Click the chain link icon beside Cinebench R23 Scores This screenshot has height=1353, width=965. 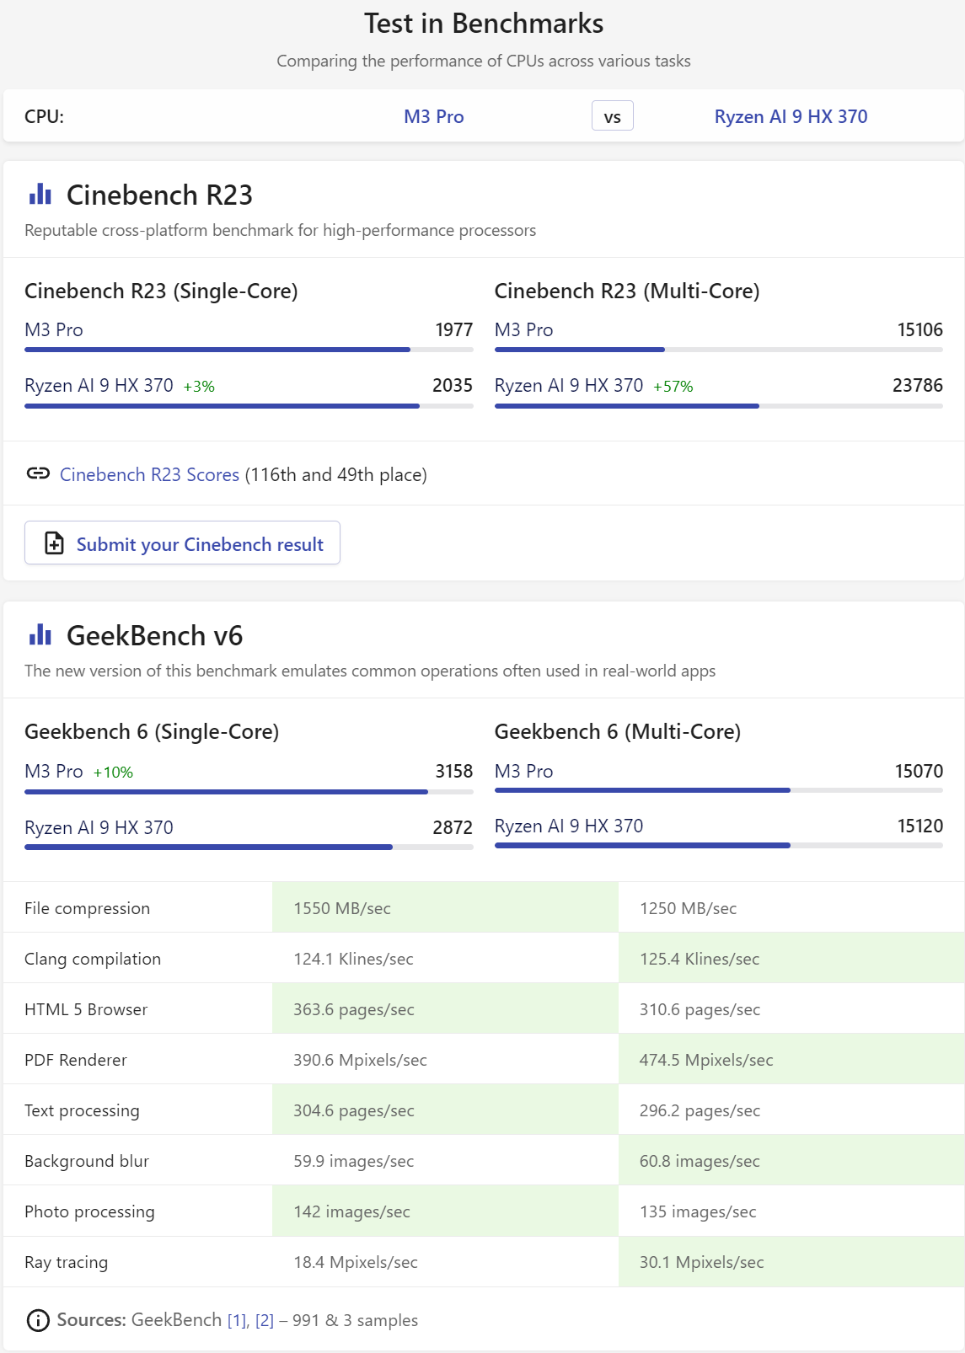click(x=38, y=473)
